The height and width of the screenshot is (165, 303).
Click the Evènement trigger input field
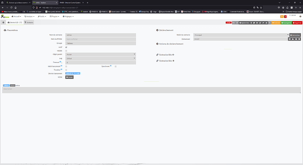tap(241, 39)
